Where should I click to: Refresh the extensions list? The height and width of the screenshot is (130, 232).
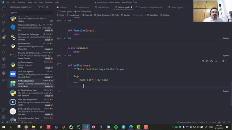tap(43, 7)
